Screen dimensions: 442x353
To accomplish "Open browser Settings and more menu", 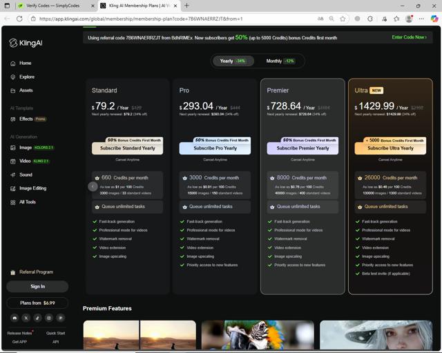I will 421,19.
